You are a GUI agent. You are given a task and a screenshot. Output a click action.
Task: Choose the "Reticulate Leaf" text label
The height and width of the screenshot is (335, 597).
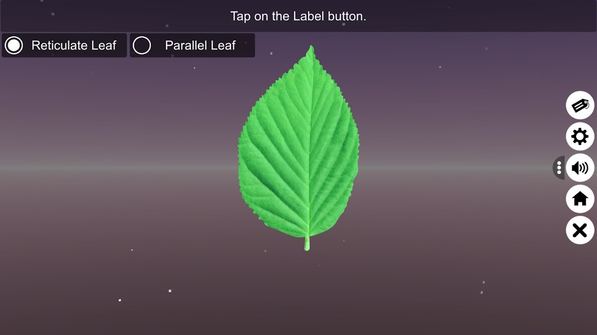point(74,45)
